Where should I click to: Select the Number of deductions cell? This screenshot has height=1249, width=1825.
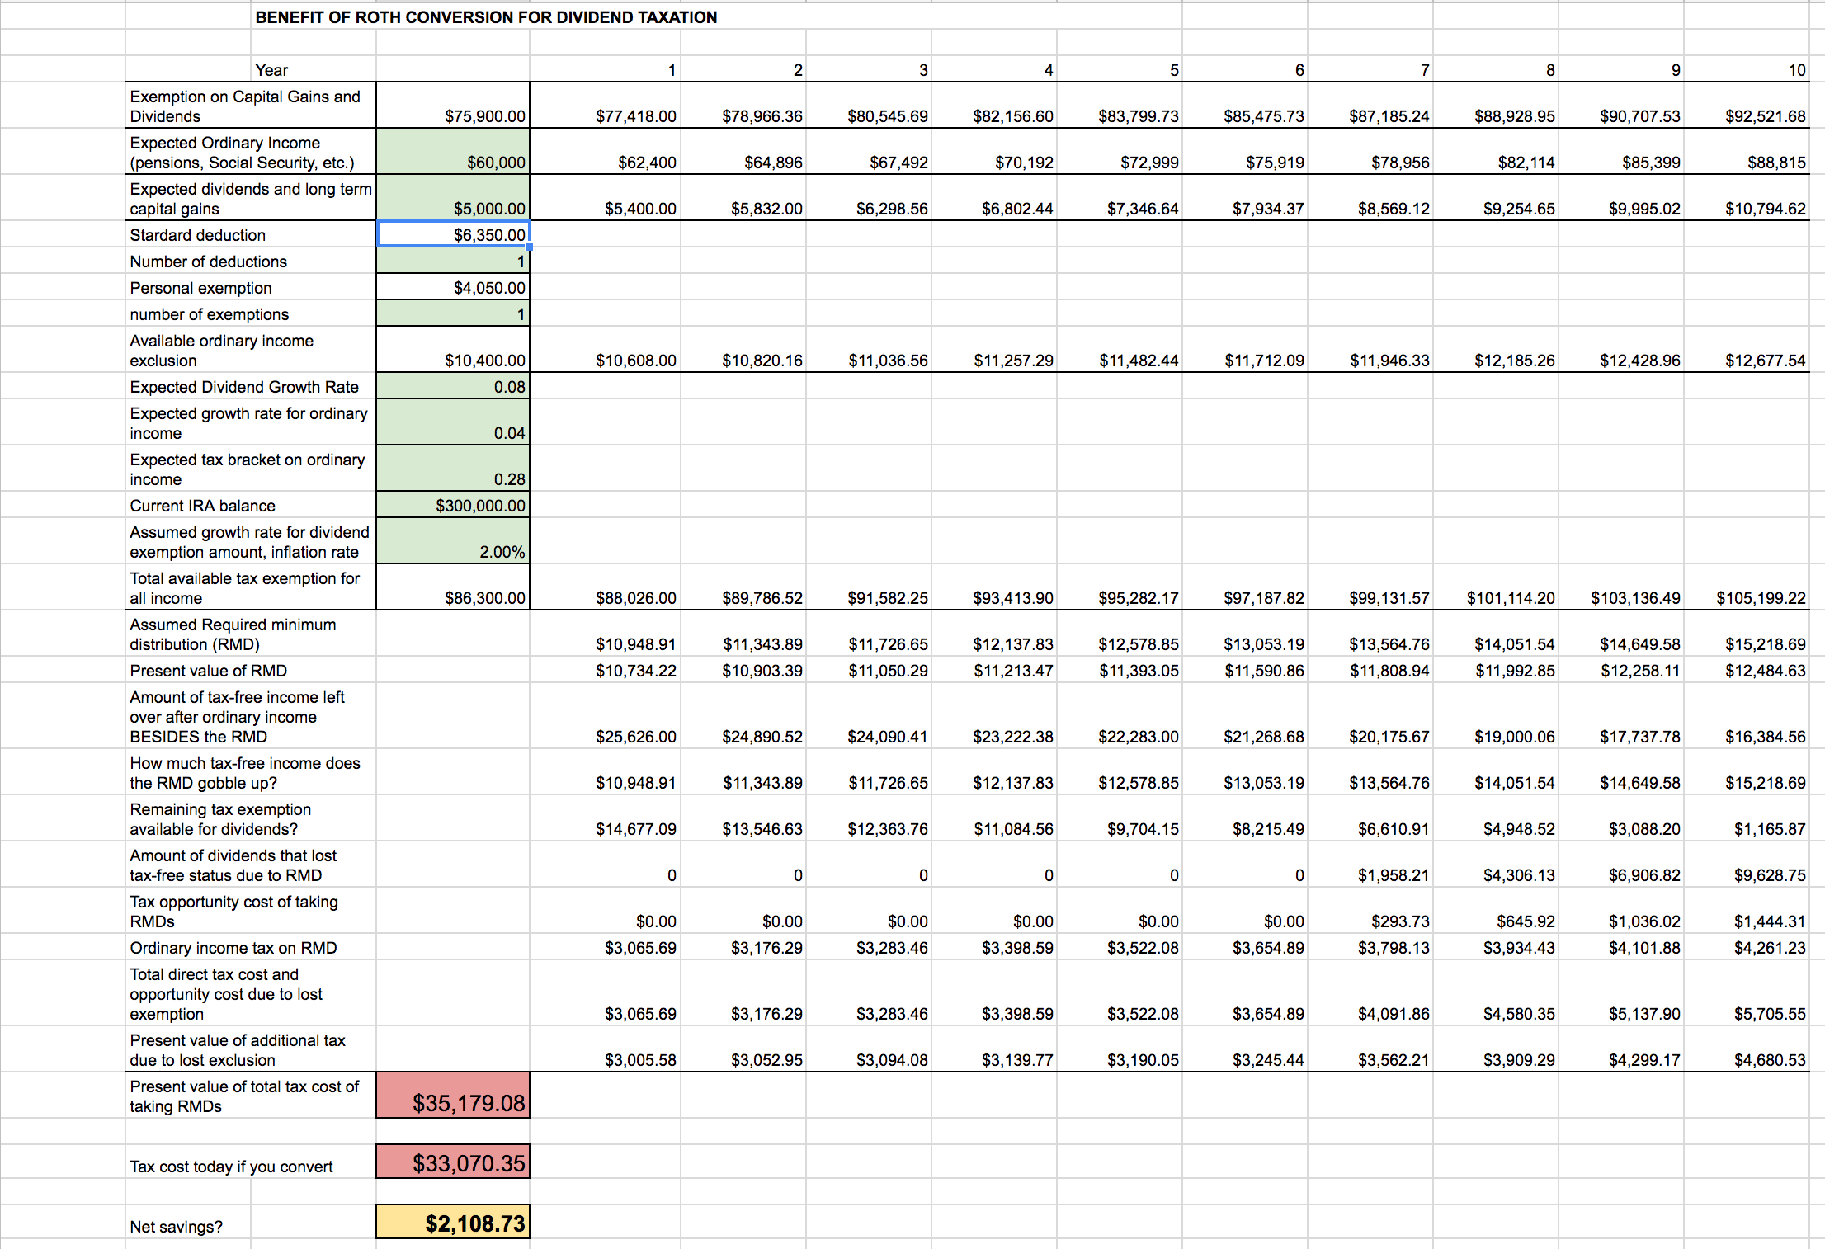pyautogui.click(x=452, y=261)
